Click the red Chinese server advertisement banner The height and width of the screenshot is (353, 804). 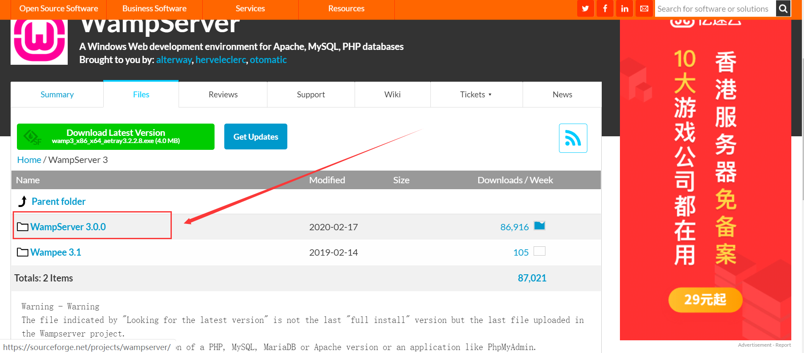[x=705, y=180]
